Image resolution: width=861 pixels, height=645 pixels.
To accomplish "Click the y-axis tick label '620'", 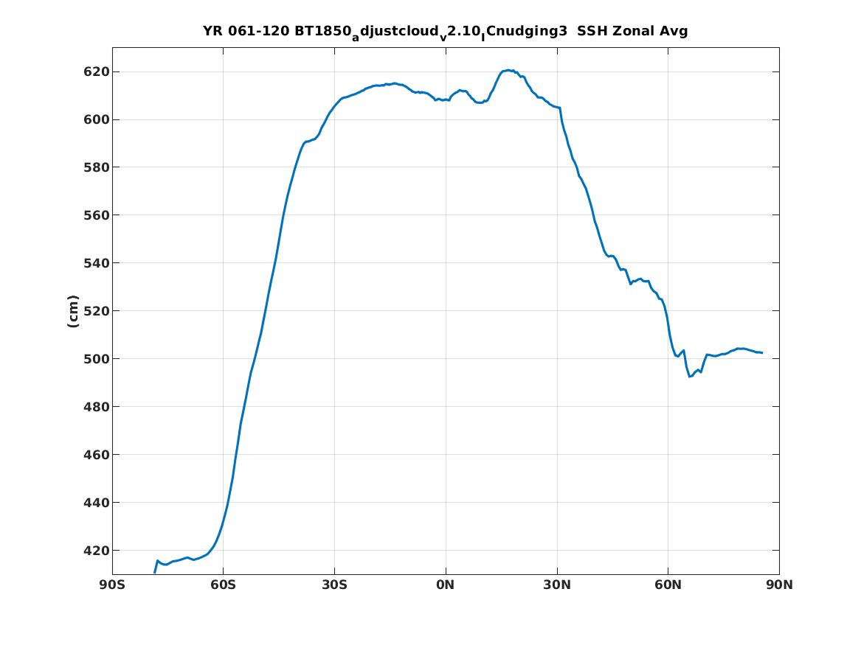I will [97, 72].
